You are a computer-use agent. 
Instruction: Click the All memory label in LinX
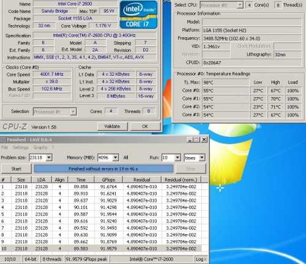point(125,158)
